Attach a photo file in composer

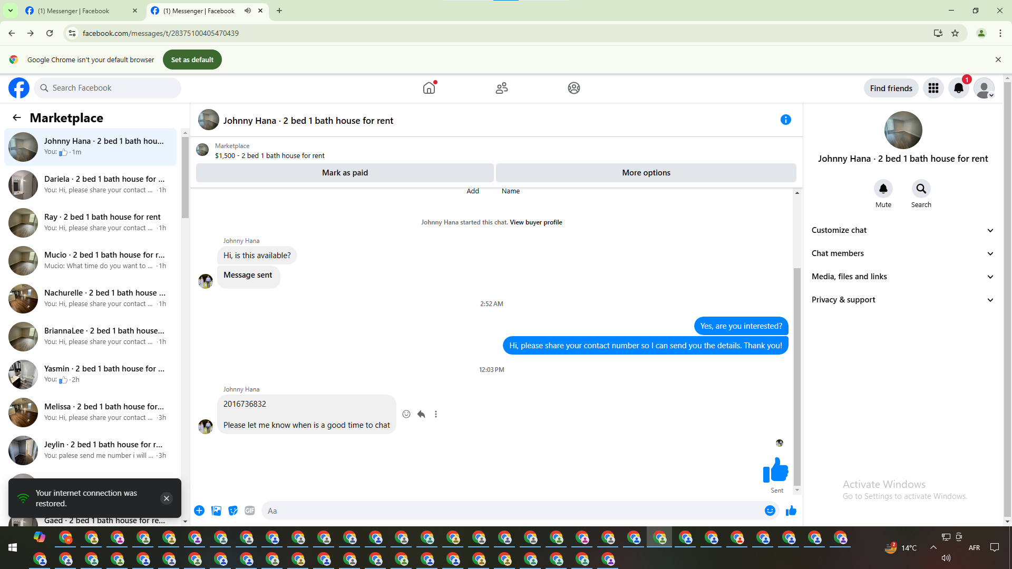coord(216,511)
